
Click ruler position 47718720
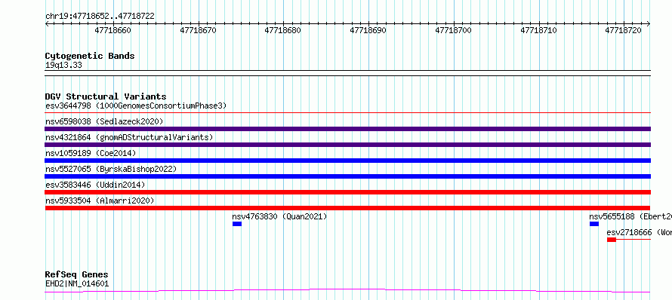(x=624, y=30)
